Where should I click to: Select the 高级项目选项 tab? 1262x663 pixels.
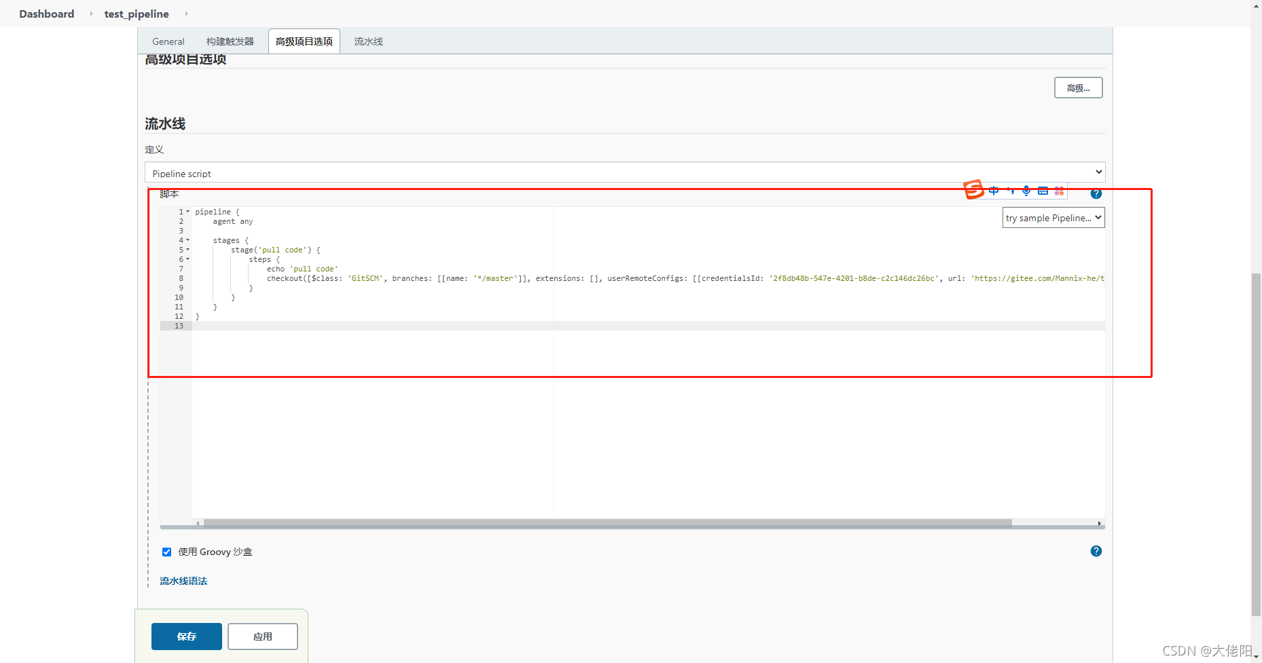coord(304,41)
